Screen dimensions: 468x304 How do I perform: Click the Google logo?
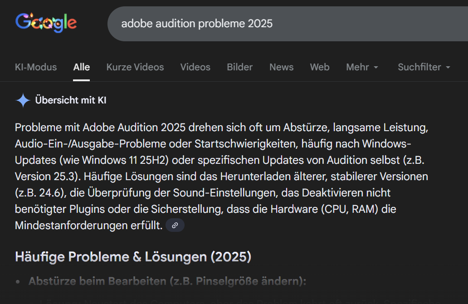coord(46,23)
